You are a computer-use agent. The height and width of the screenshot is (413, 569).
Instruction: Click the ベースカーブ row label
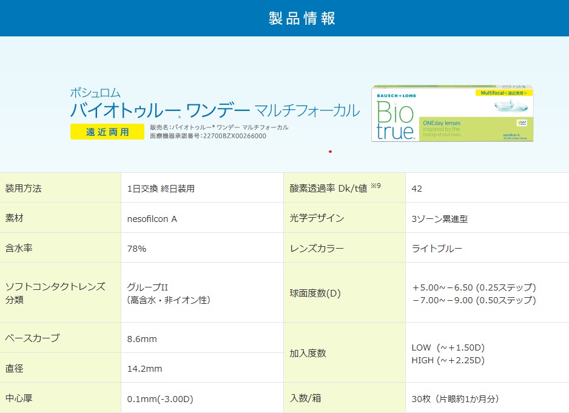pyautogui.click(x=32, y=338)
